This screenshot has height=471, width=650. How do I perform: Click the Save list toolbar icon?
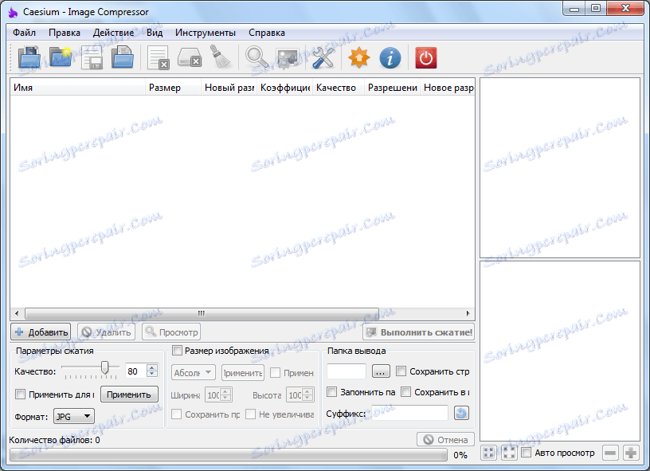tap(92, 57)
